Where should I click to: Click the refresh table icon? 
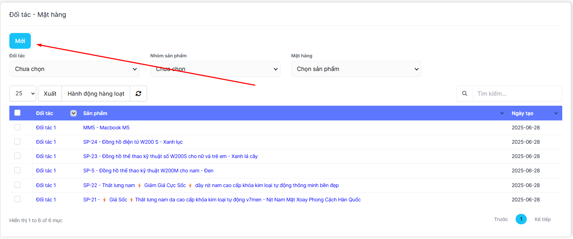[x=138, y=94]
